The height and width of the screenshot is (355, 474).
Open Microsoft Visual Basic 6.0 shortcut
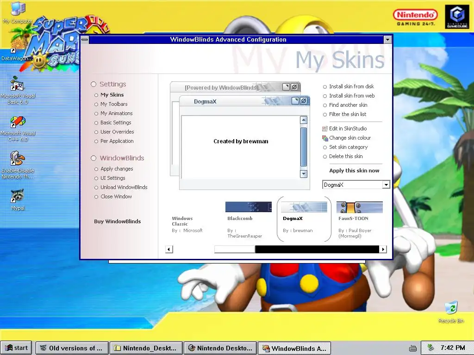click(18, 90)
